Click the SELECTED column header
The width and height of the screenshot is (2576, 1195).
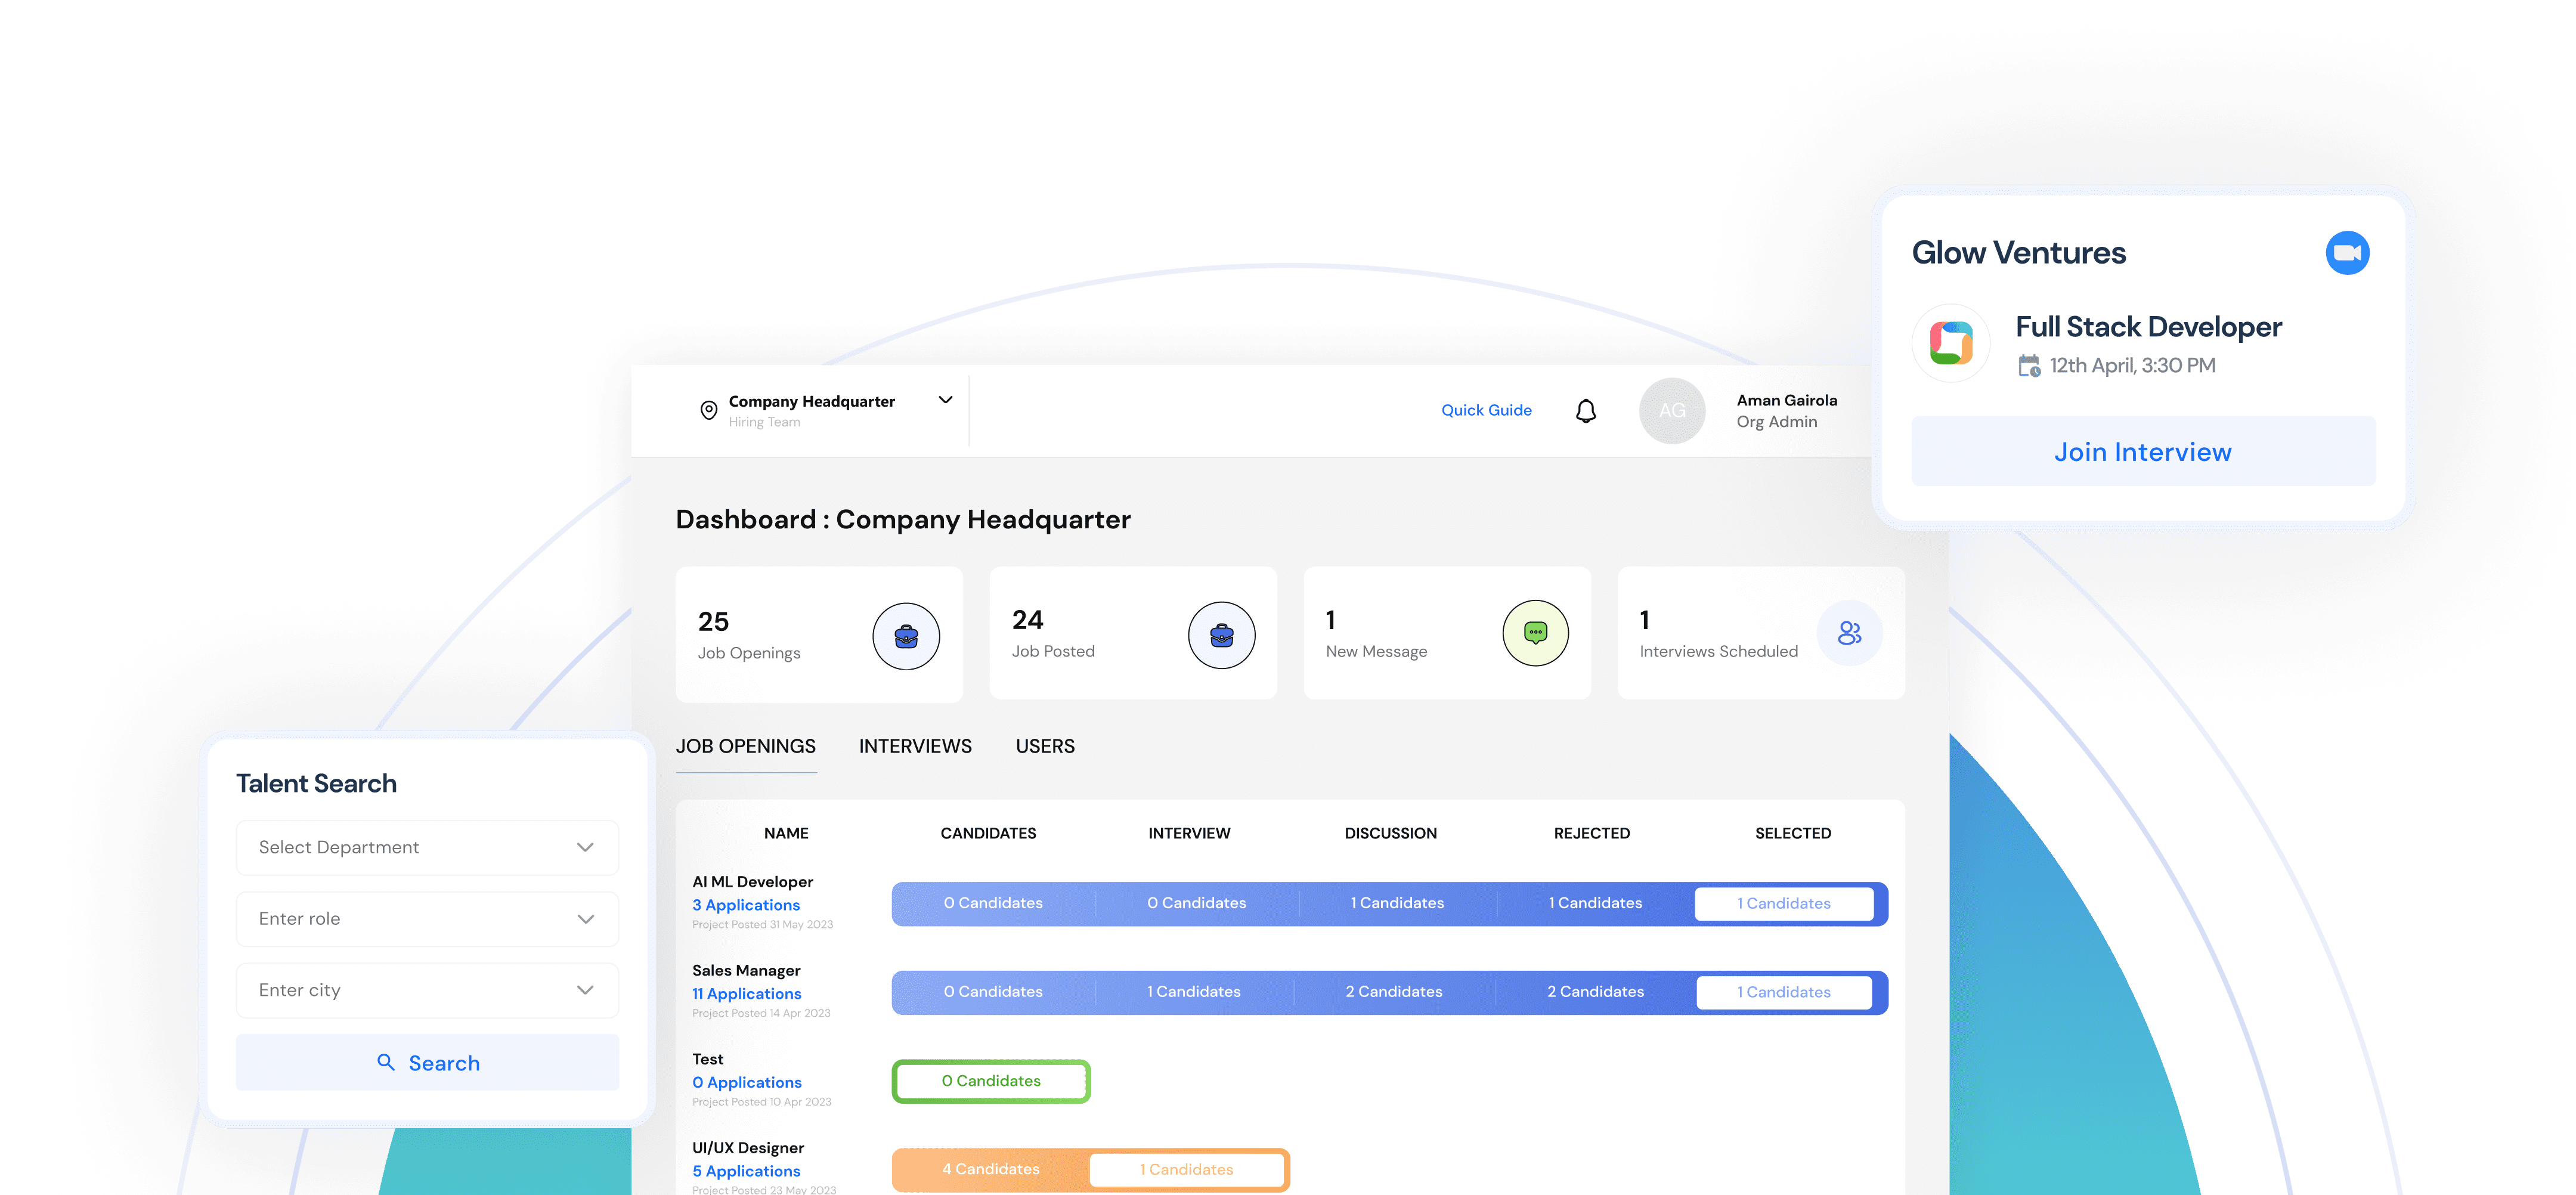pyautogui.click(x=1793, y=833)
